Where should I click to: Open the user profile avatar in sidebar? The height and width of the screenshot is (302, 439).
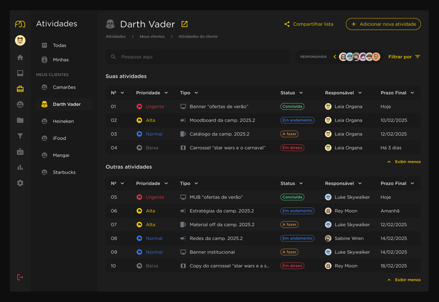tap(20, 41)
